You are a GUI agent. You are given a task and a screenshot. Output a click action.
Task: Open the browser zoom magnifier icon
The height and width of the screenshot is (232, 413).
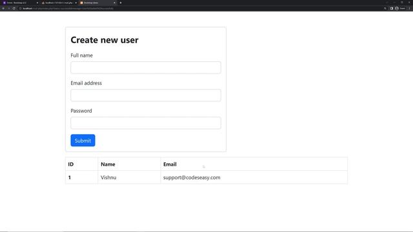click(385, 8)
